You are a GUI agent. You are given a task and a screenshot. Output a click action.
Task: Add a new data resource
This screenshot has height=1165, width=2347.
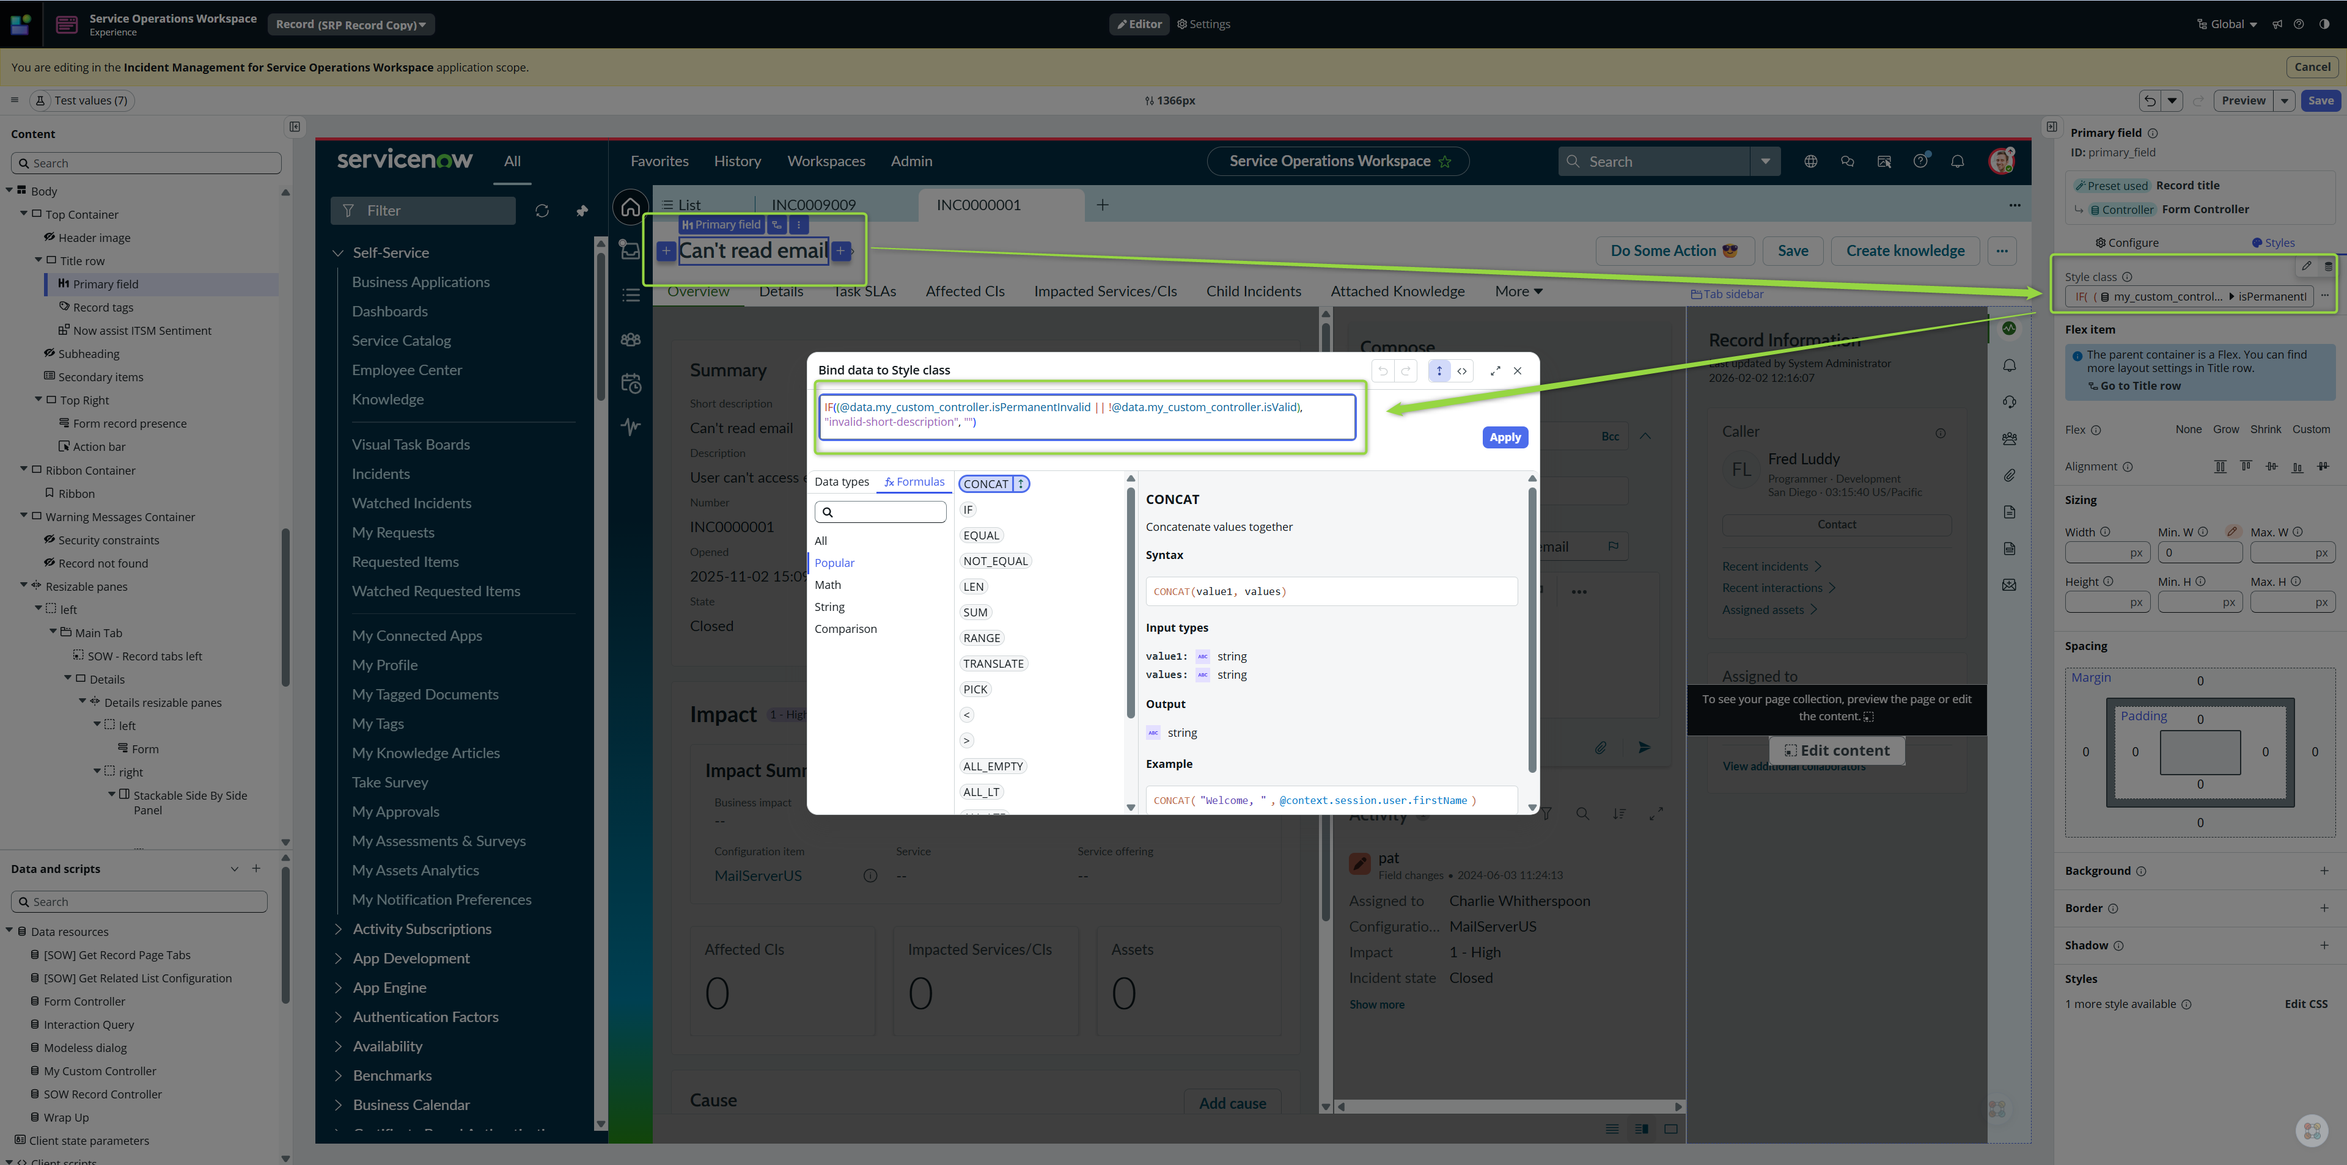256,869
